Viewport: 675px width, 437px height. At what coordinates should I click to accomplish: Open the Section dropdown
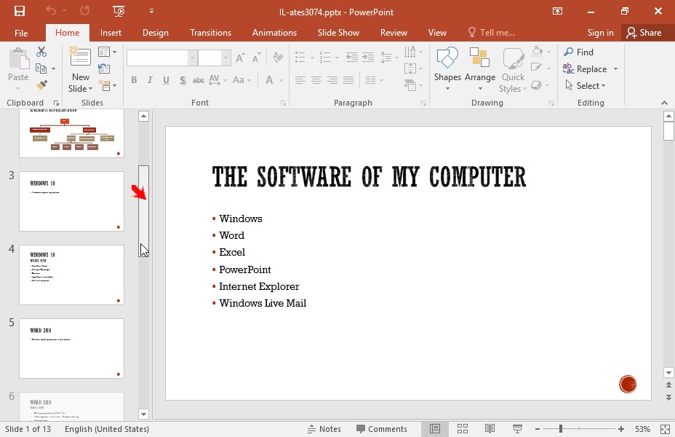(x=107, y=85)
